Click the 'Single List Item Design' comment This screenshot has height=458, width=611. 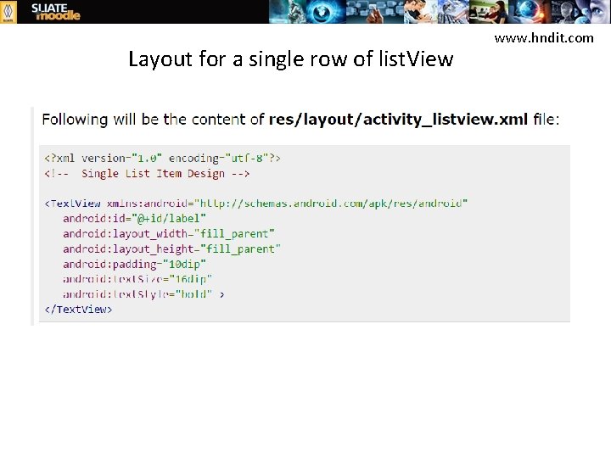click(x=147, y=174)
